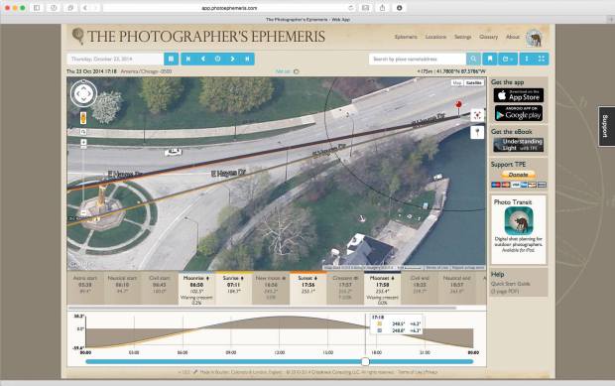Click Safari's Share button
Screen dimensions: 615x386
[x=382, y=8]
